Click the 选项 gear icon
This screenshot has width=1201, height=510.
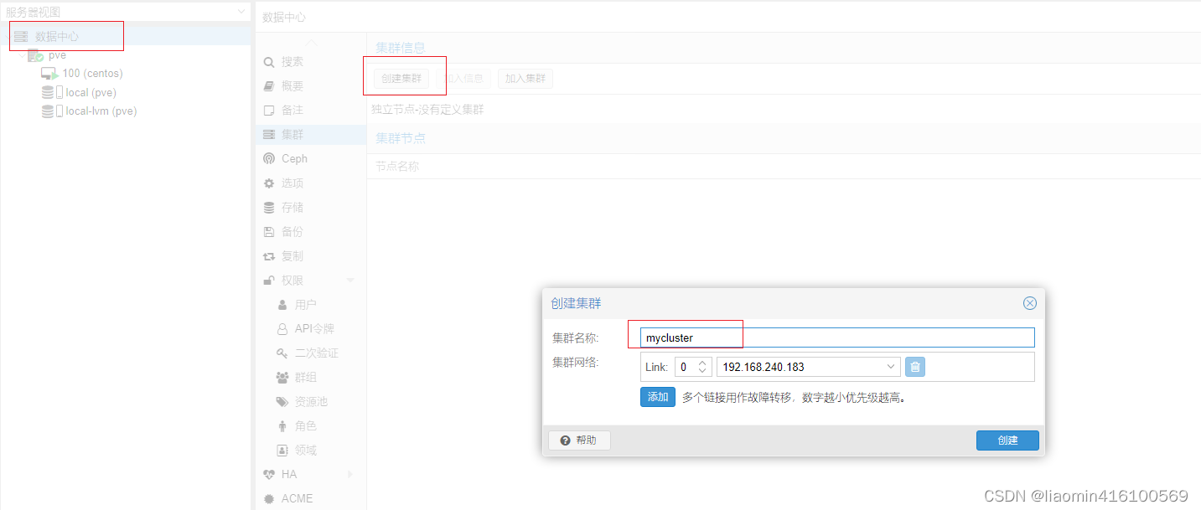269,183
